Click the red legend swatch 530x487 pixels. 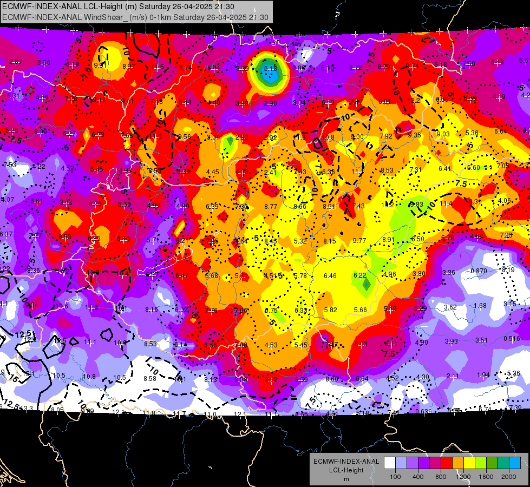pyautogui.click(x=447, y=463)
